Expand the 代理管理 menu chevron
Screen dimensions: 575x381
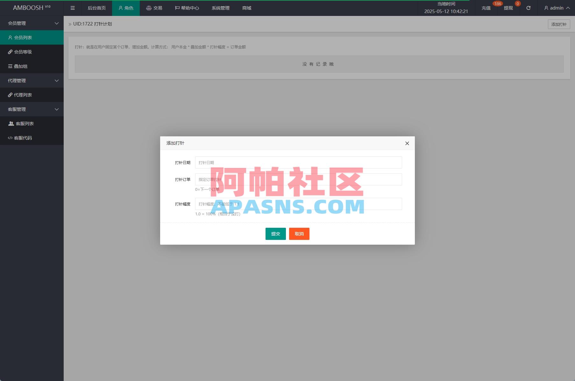tap(57, 81)
